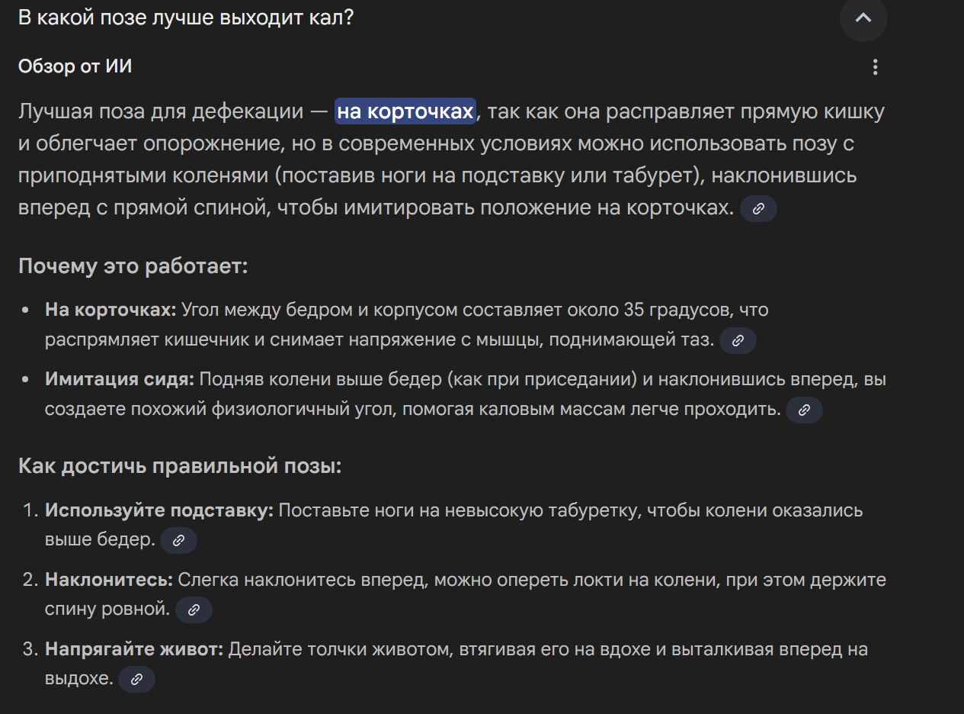Click the Обзор от ИИ label
This screenshot has width=964, height=714.
coord(75,66)
